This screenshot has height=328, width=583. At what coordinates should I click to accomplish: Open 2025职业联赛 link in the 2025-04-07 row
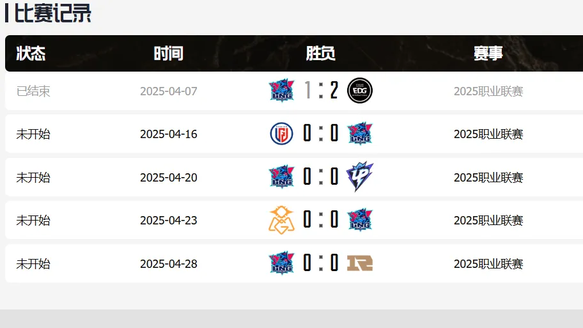pos(488,91)
